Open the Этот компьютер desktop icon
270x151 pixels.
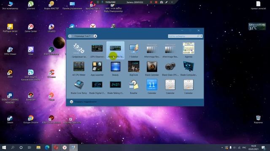tap(10, 5)
